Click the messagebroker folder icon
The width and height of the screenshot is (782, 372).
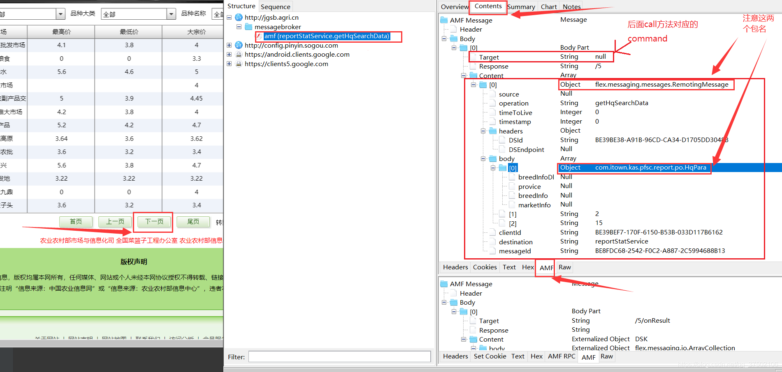coord(248,27)
